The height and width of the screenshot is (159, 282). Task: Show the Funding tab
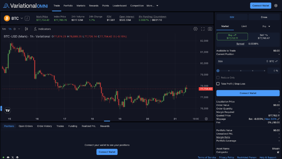coord(73,126)
